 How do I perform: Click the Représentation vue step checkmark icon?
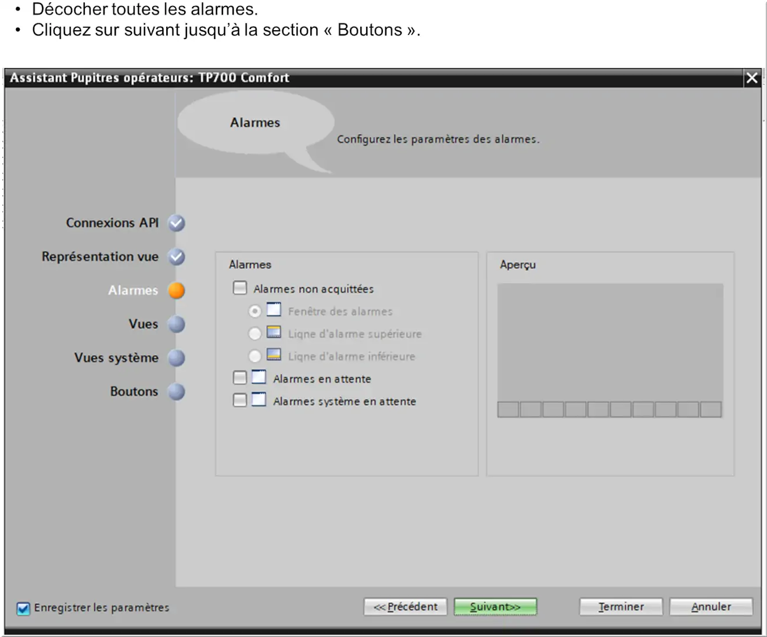click(177, 257)
